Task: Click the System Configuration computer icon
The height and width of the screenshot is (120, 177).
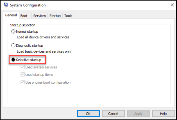Action: (x=6, y=5)
